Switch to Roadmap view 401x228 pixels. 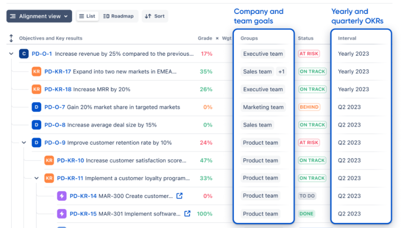click(118, 16)
